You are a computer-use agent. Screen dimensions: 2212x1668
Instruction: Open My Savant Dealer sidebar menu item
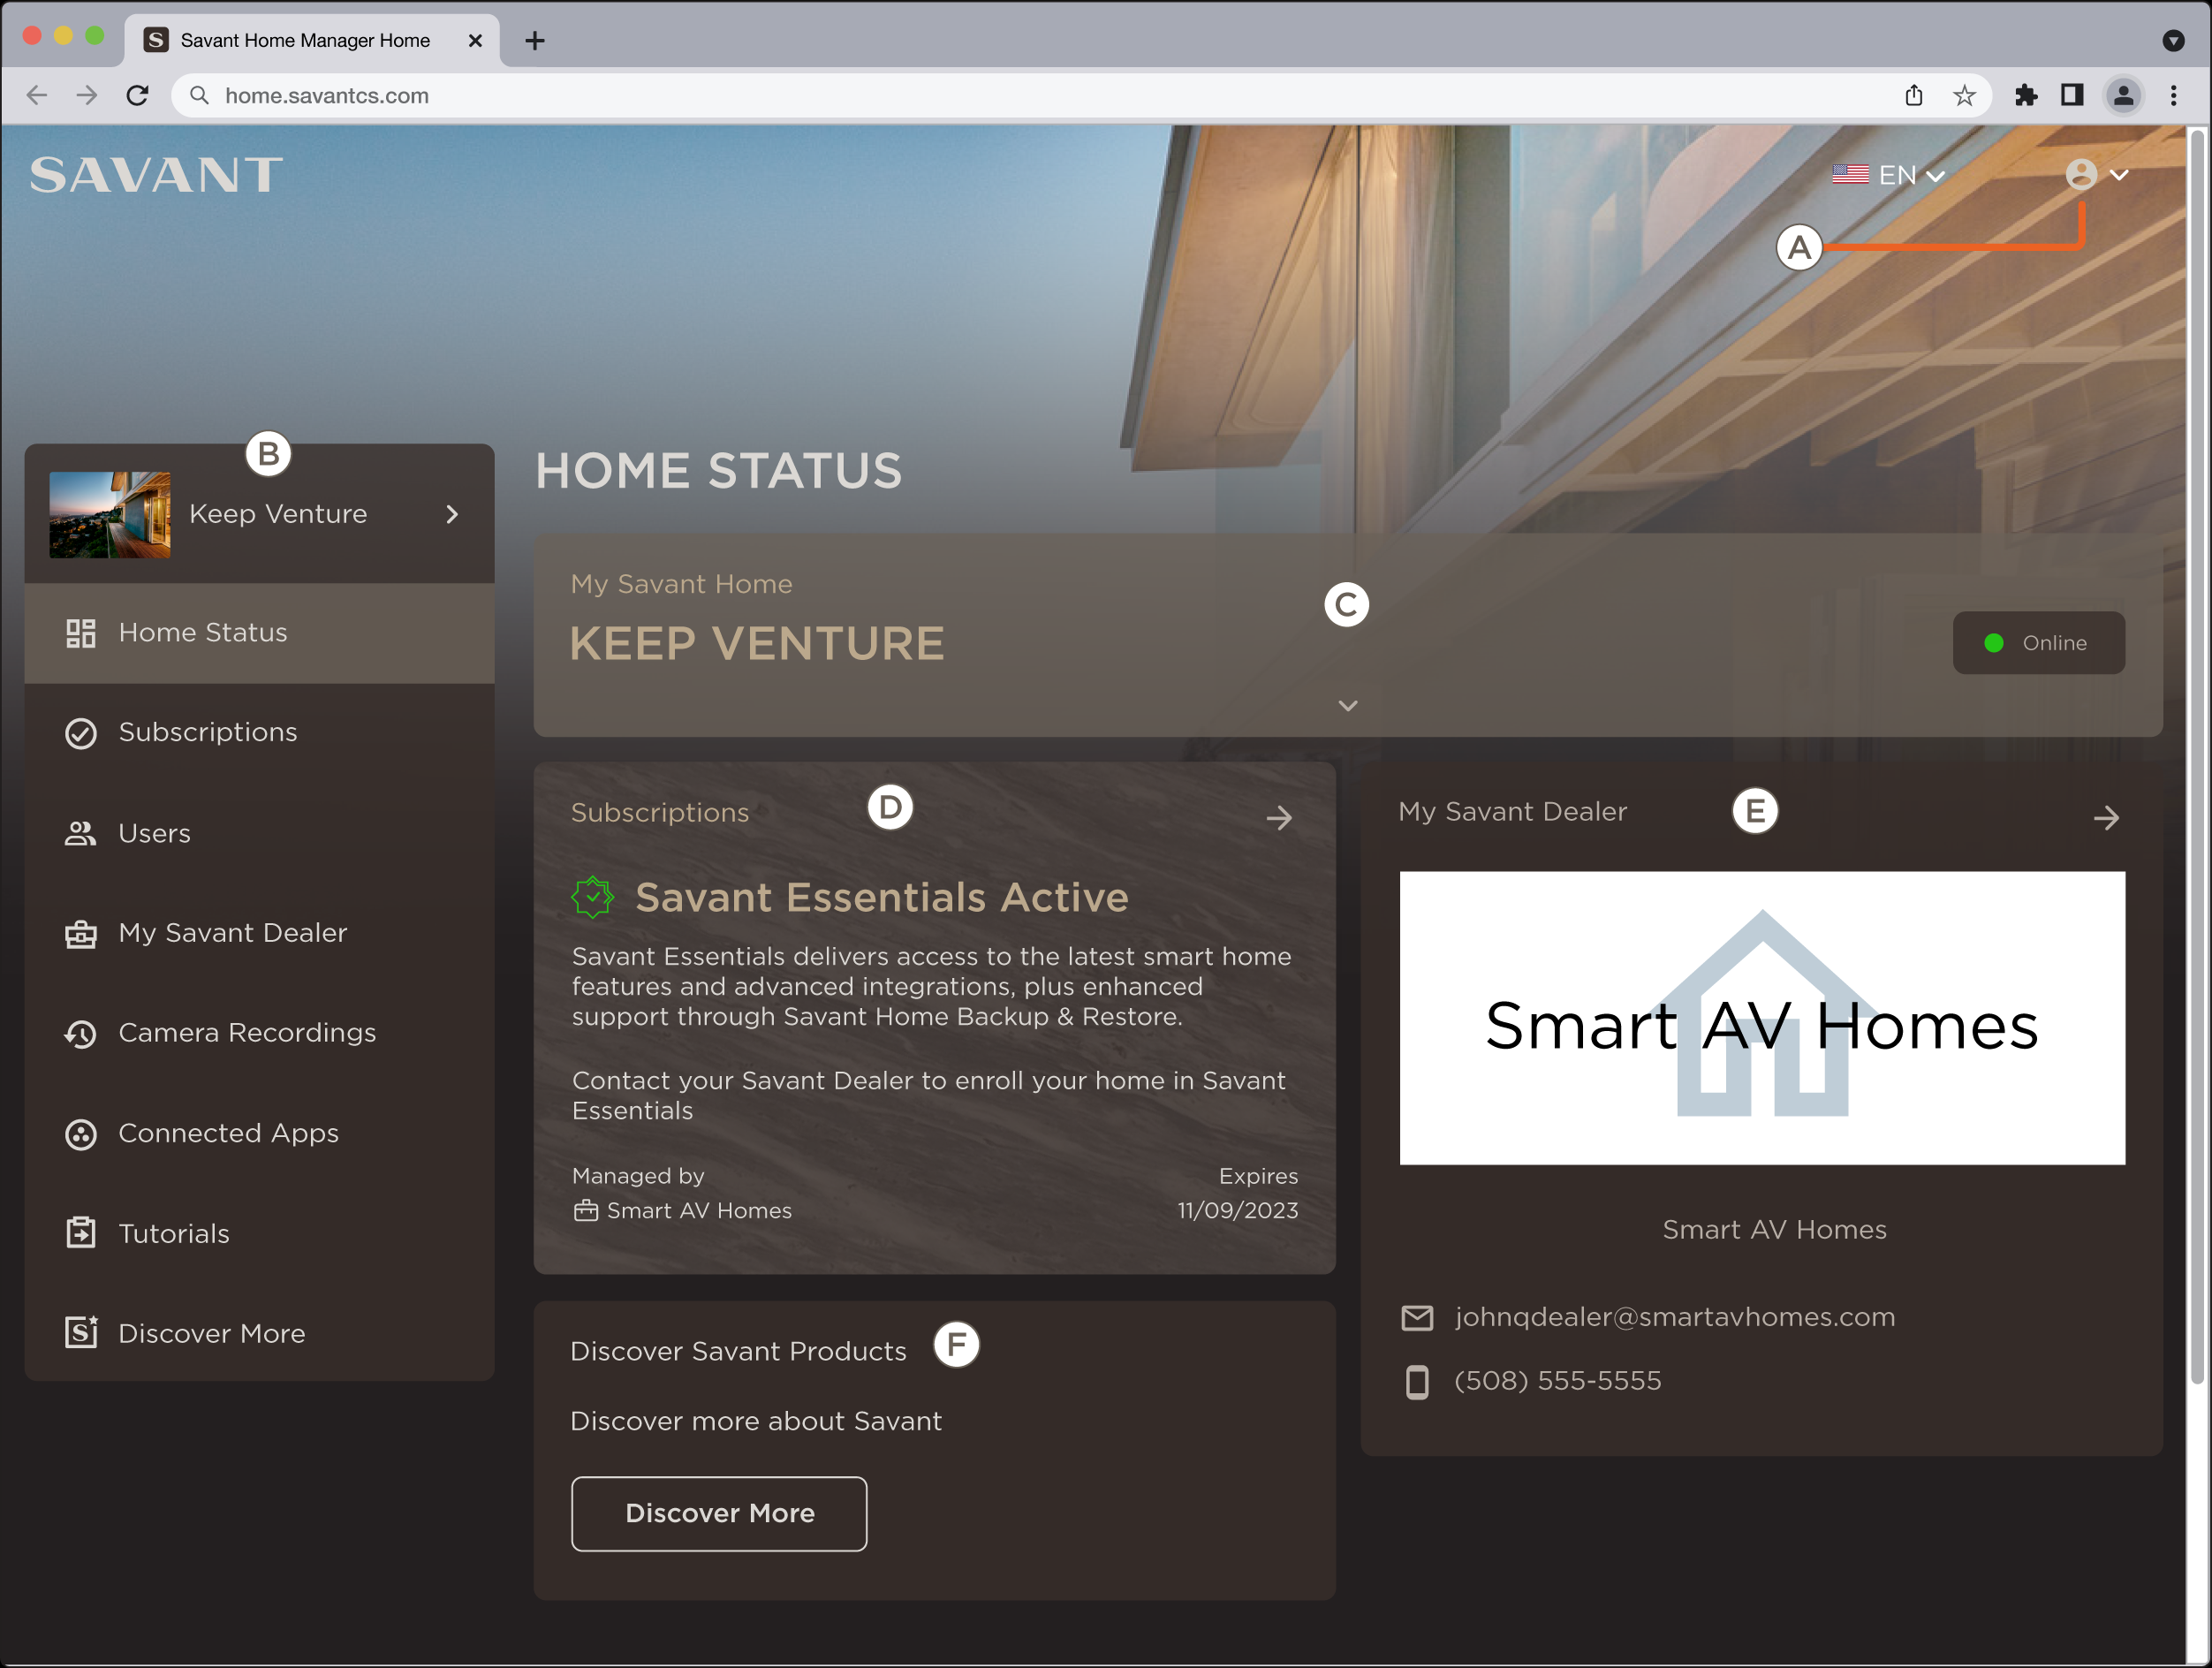232,933
